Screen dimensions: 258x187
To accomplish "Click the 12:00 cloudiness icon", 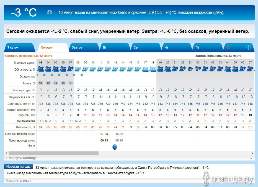I will [x=108, y=69].
